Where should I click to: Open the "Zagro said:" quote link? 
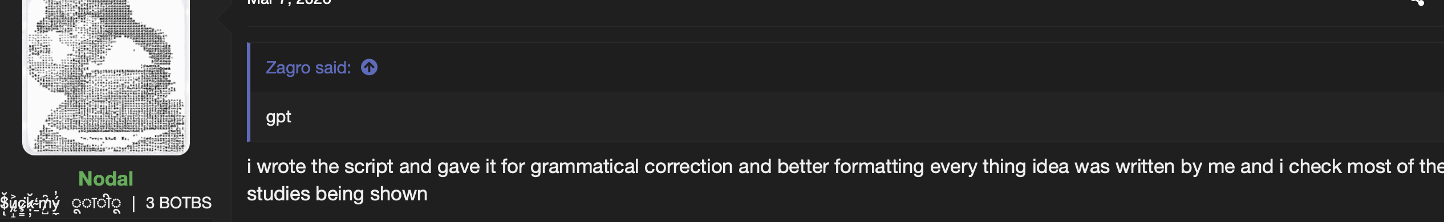(308, 68)
